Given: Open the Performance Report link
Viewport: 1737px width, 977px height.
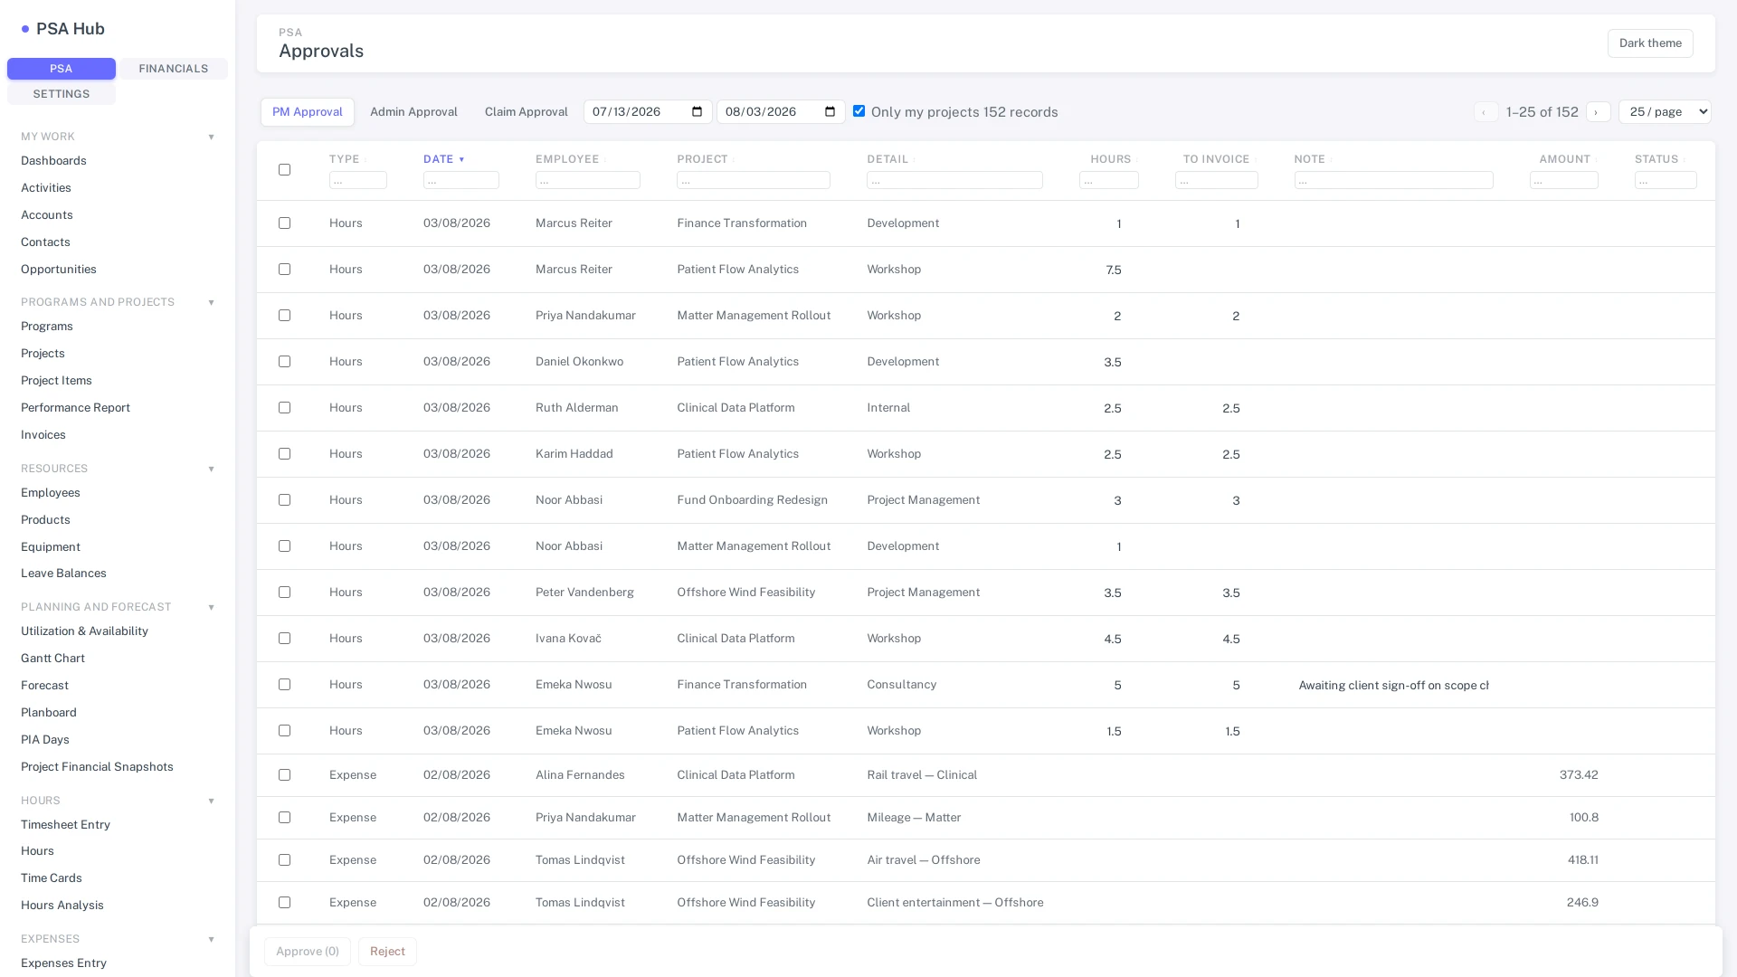Looking at the screenshot, I should coord(75,408).
